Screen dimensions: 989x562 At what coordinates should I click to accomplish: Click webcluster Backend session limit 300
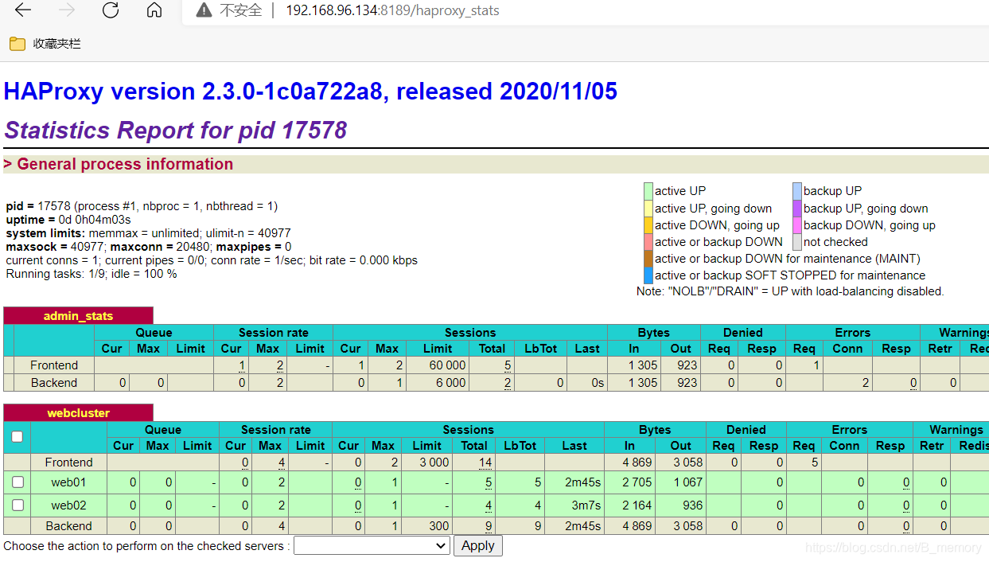439,526
